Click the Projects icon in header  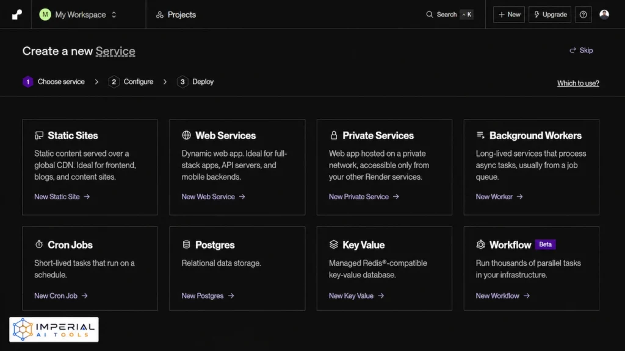pyautogui.click(x=160, y=15)
